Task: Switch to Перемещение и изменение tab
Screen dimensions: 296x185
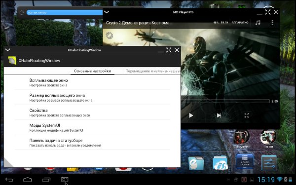Action: point(153,71)
